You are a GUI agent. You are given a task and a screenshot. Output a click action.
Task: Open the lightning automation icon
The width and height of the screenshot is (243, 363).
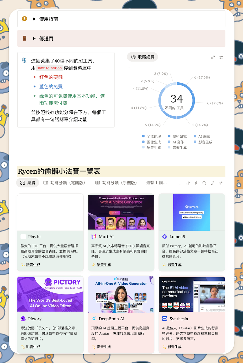196,183
